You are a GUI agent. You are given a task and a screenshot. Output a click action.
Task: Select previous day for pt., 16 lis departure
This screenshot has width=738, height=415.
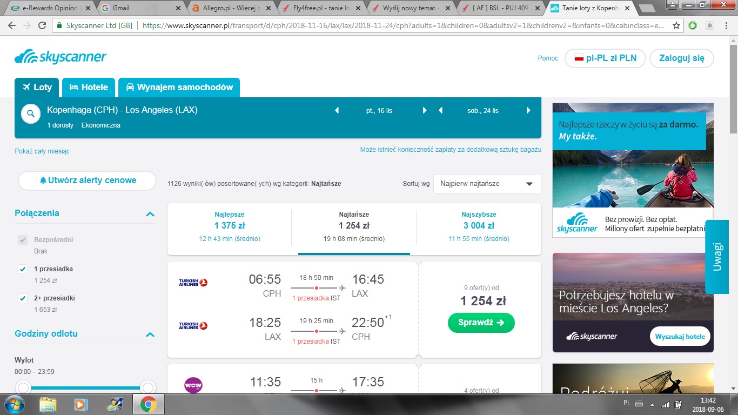337,110
